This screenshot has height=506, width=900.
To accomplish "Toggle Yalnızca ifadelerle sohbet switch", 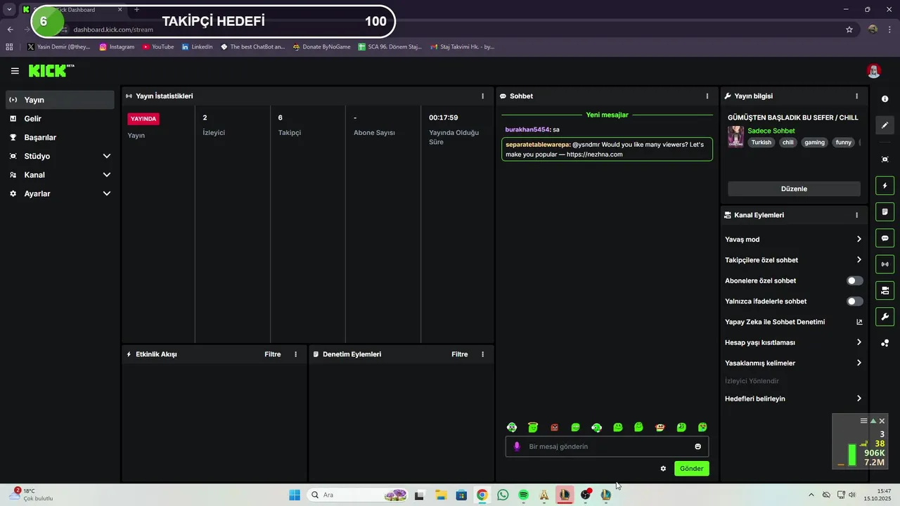I will pyautogui.click(x=854, y=301).
